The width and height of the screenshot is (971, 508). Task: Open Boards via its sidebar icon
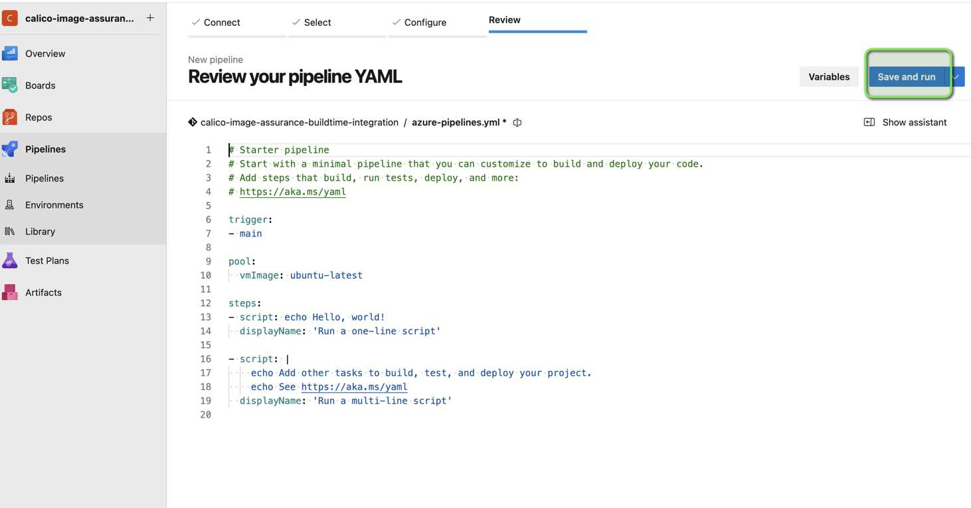[x=10, y=85]
